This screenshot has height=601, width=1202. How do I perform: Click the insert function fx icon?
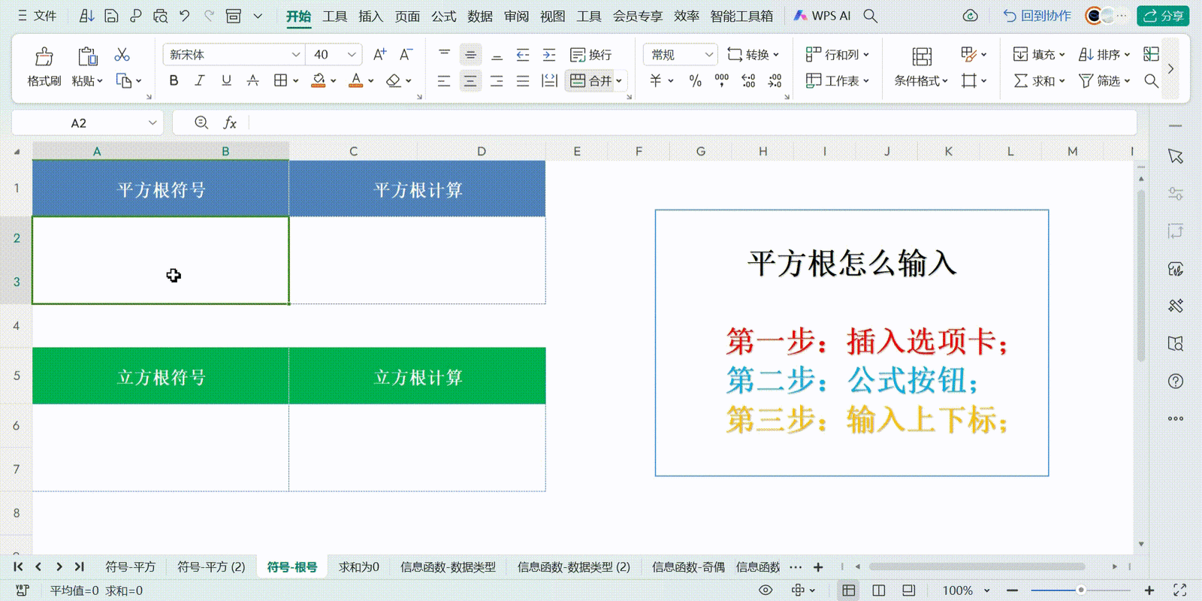tap(230, 122)
